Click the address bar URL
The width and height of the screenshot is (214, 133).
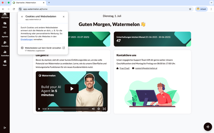click(35, 9)
